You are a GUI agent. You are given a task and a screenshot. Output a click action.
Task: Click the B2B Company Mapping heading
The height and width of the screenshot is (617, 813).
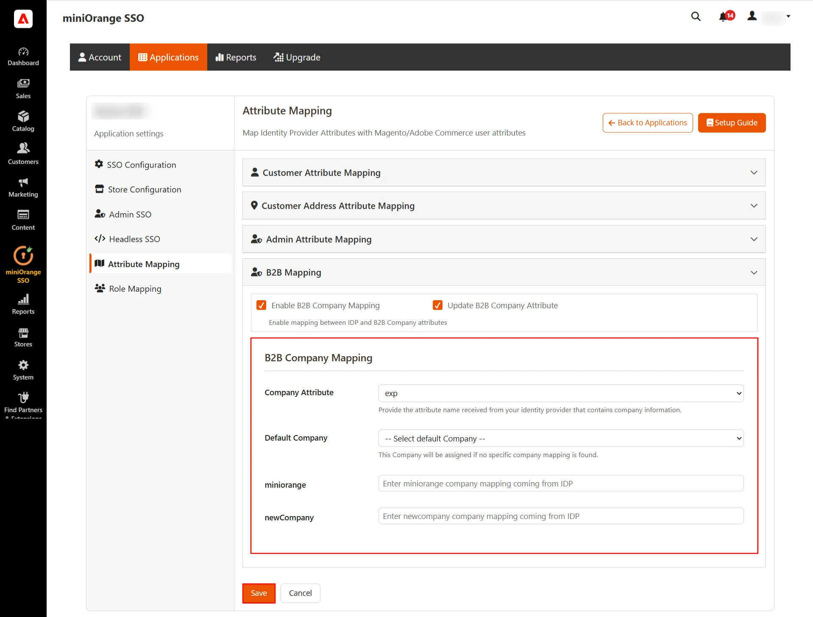click(x=318, y=358)
